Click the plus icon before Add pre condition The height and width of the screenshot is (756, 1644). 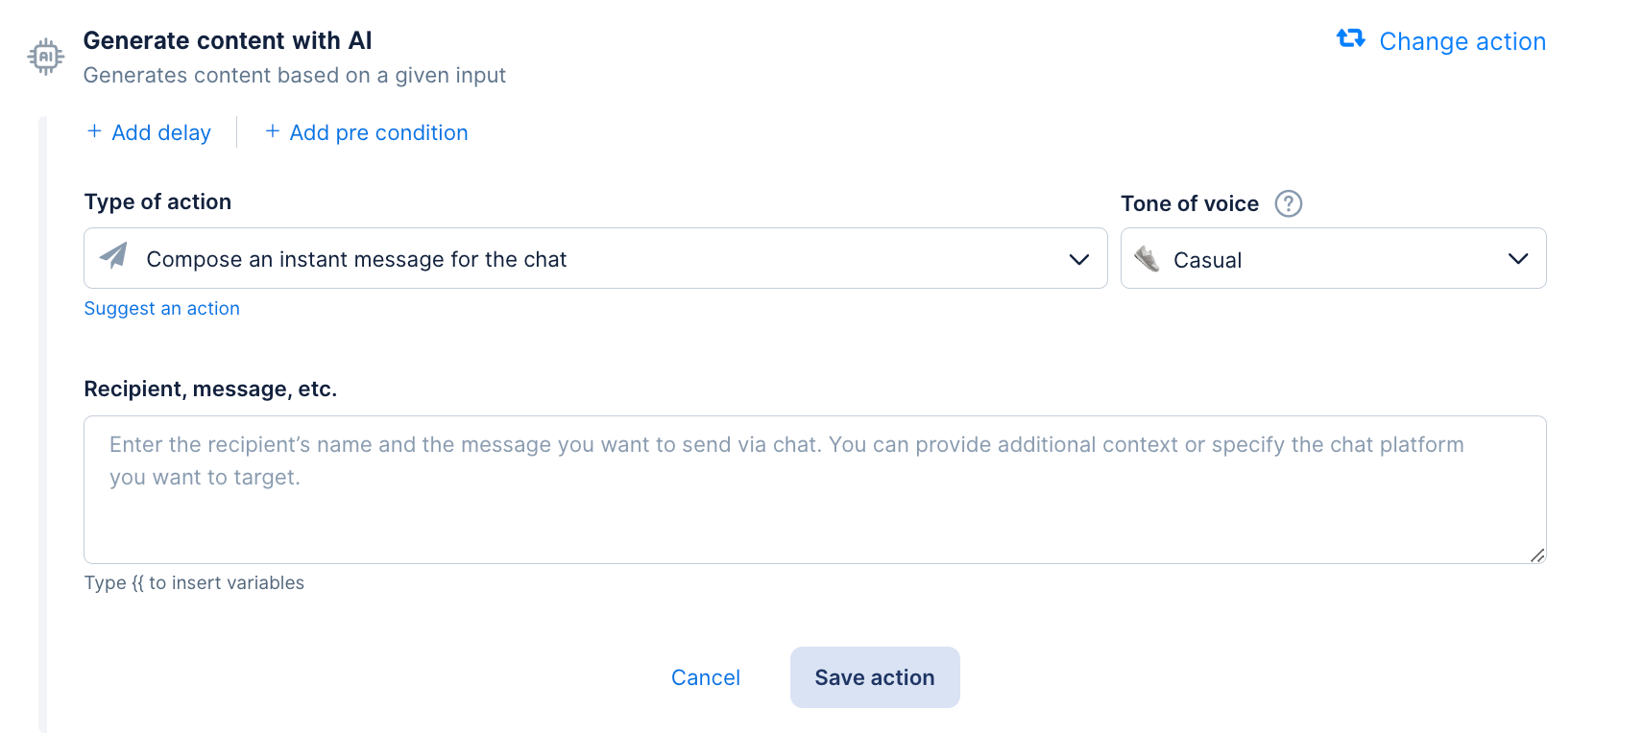[273, 131]
